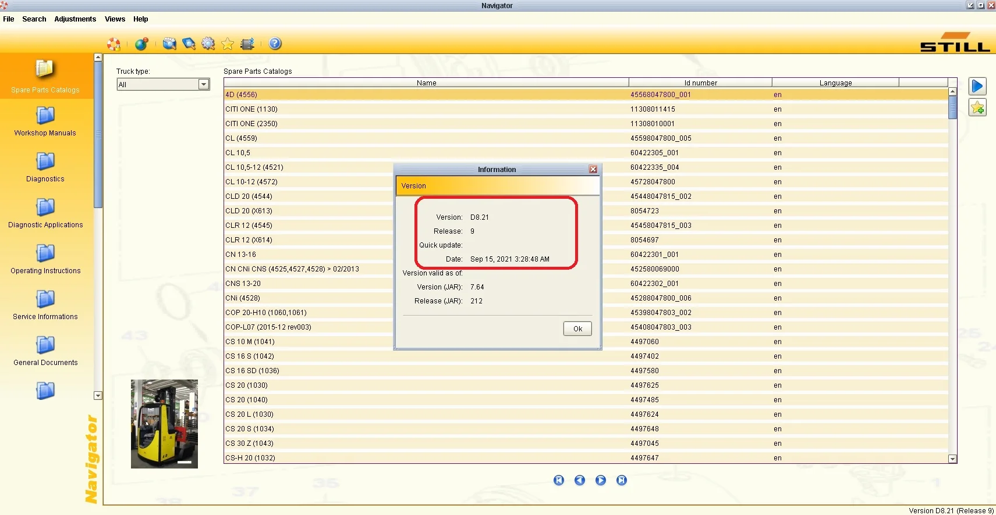Open the File menu
The image size is (996, 515).
pos(9,19)
